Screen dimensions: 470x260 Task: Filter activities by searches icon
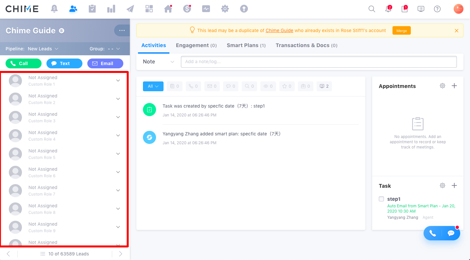pyautogui.click(x=250, y=86)
